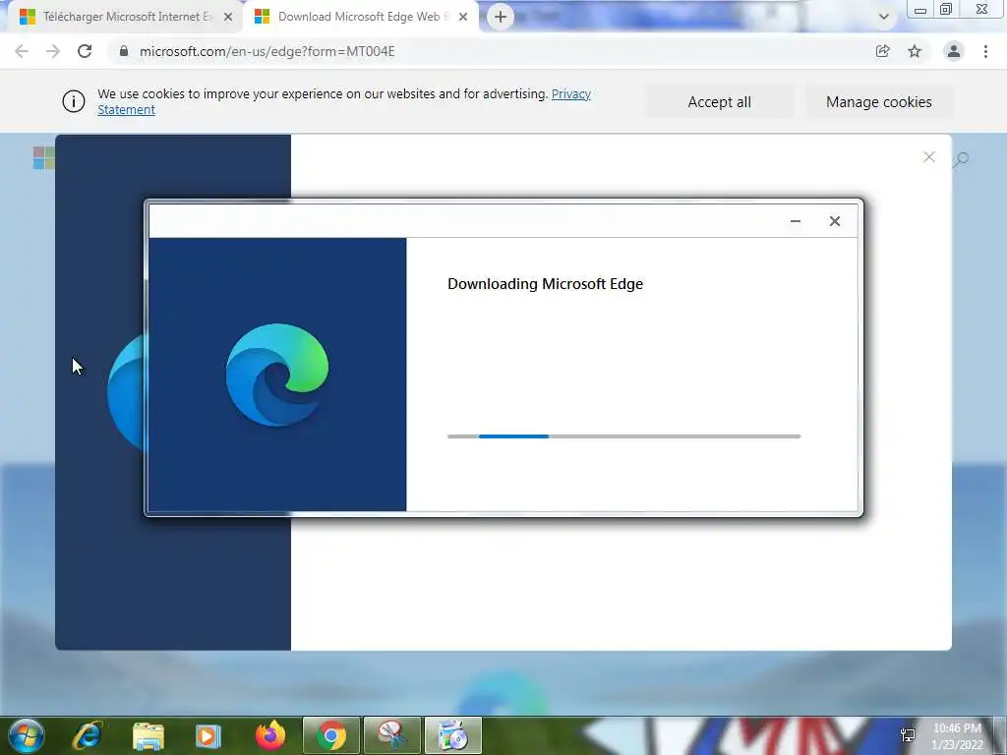1007x755 pixels.
Task: Go forward in browser history
Action: point(53,51)
